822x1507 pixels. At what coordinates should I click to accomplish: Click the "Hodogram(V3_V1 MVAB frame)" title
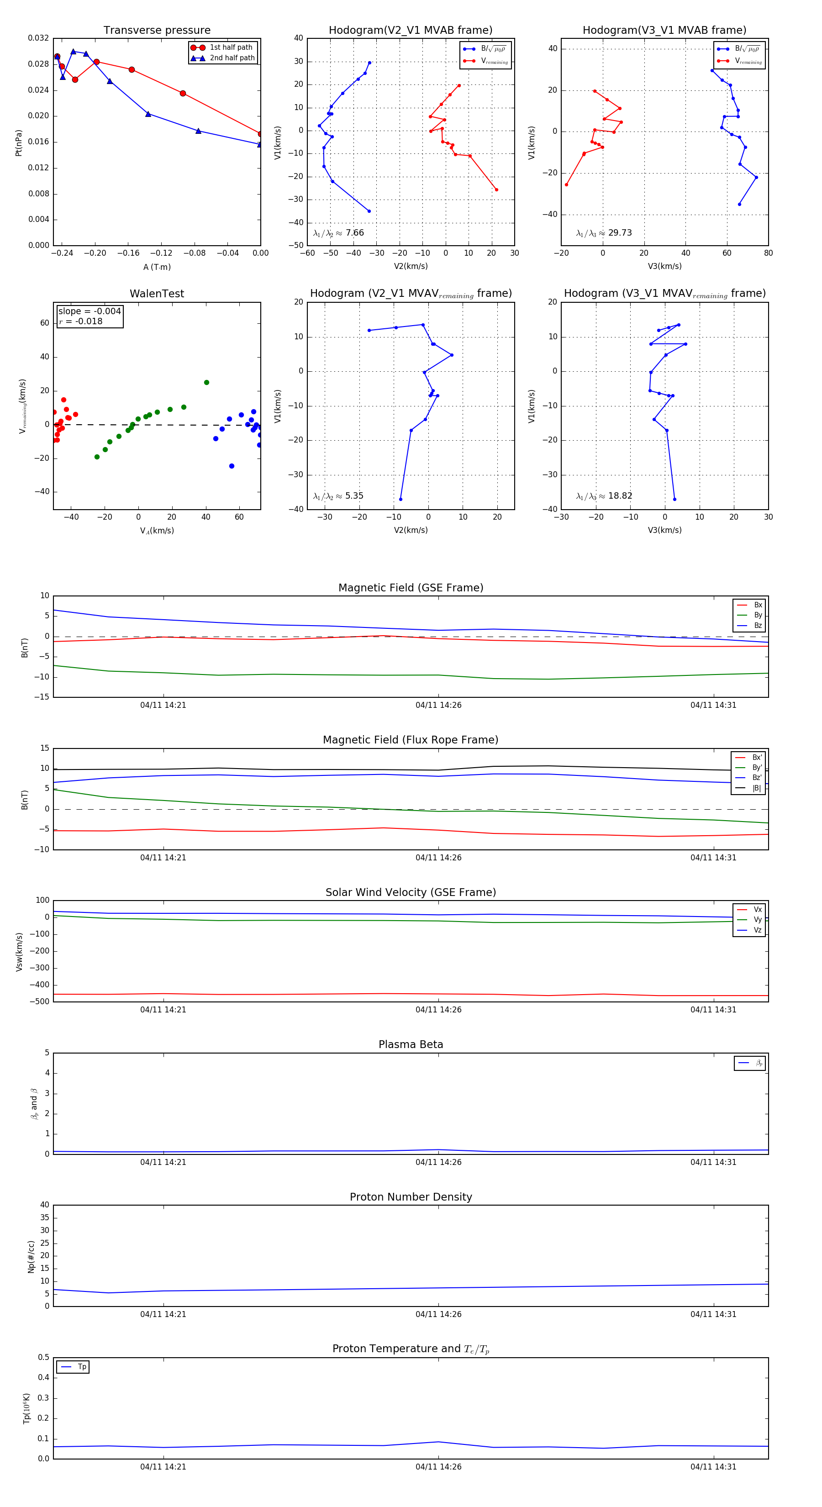point(664,31)
